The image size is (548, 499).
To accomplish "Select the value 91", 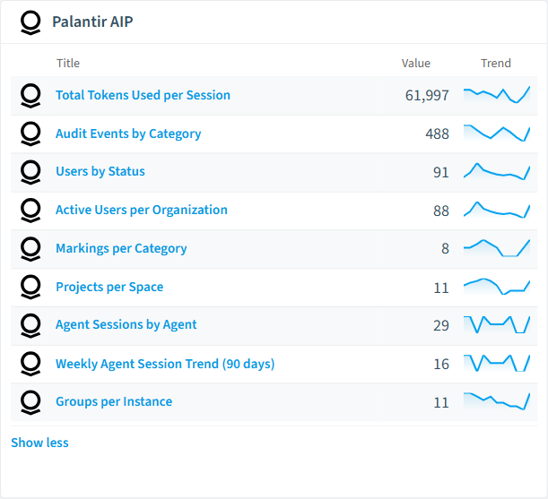I will pos(441,172).
